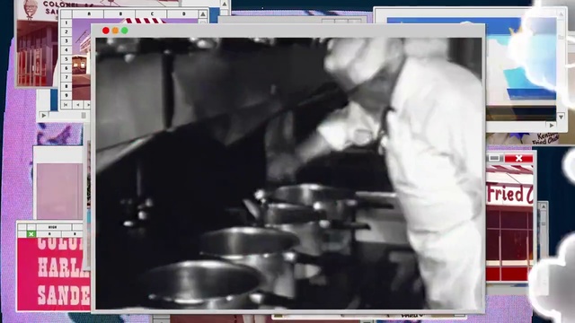The width and height of the screenshot is (575, 323).
Task: Select column C header in the spreadsheet window
Action: click(x=152, y=14)
